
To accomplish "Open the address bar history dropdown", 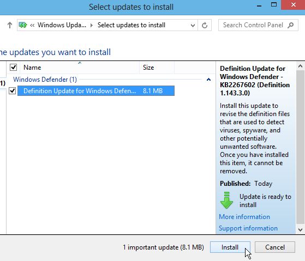I will pyautogui.click(x=193, y=25).
